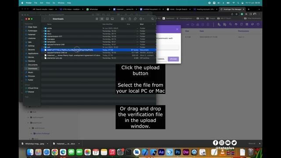
Task: Click the Finder search magnifier icon
Action: click(x=152, y=19)
